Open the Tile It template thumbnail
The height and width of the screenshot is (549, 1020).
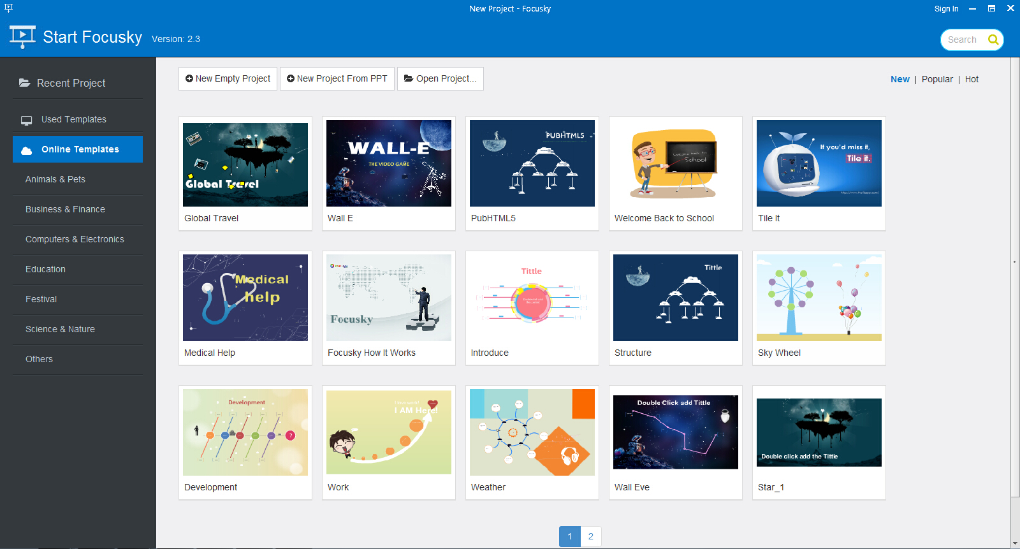point(819,163)
